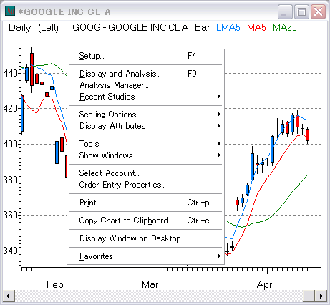Image resolution: width=330 pixels, height=305 pixels.
Task: Open Order Entry Properties...
Action: (x=145, y=185)
